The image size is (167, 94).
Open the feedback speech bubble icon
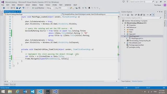123,2
